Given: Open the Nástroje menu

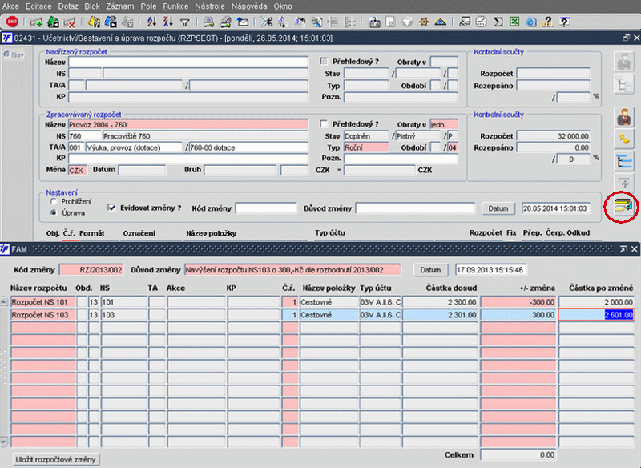Looking at the screenshot, I should click(x=210, y=6).
